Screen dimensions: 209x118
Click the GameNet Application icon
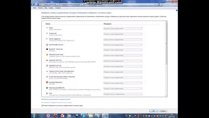(x=47, y=82)
